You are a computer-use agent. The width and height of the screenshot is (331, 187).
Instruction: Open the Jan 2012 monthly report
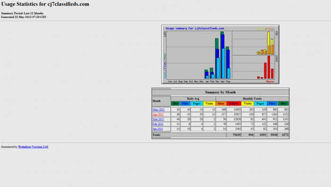(x=157, y=129)
